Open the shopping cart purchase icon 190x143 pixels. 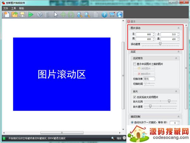[112, 15]
